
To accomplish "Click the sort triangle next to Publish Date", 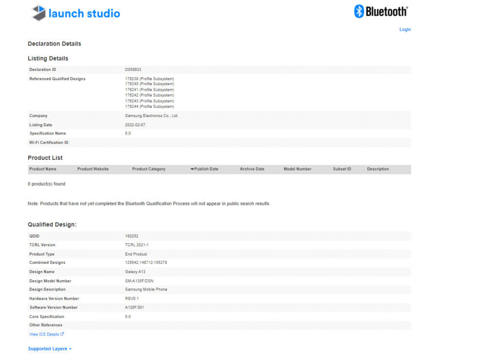I will point(193,169).
